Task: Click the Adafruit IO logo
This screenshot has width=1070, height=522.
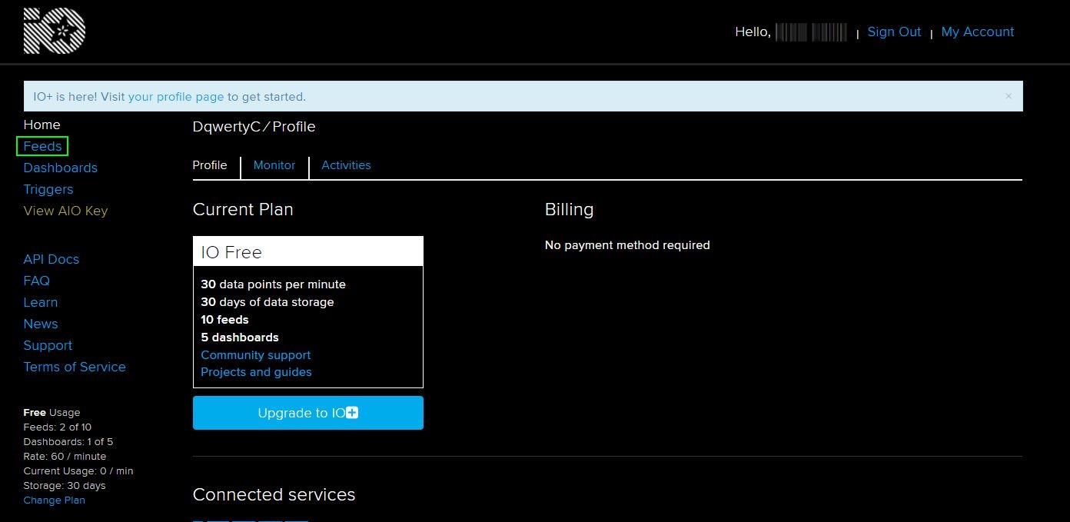Action: [55, 31]
